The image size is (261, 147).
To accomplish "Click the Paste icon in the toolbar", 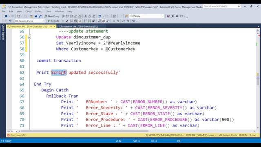I will (94, 16).
